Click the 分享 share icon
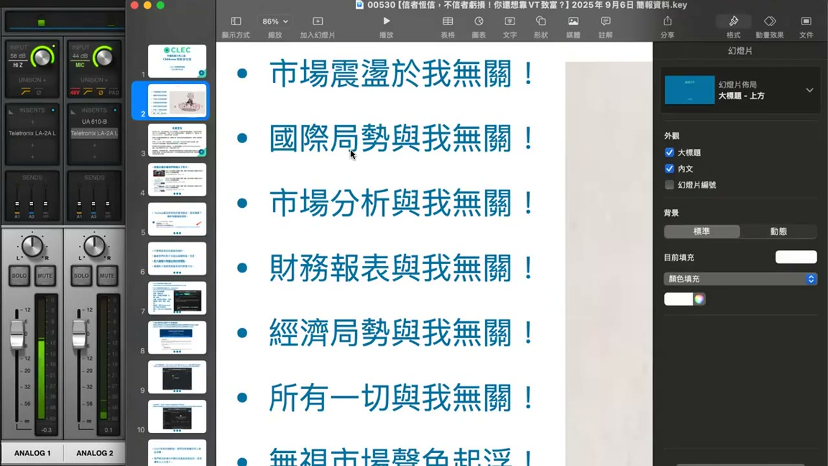This screenshot has width=828, height=466. 668,21
